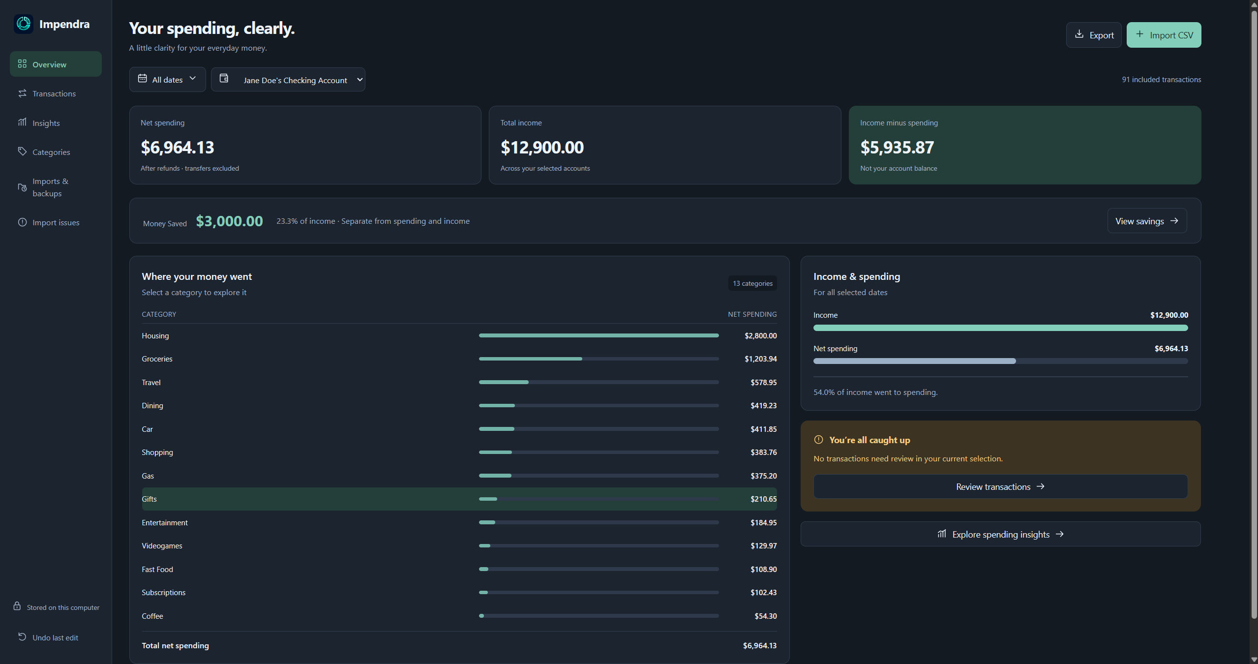
Task: Click the arrow icon on Explore spending insights
Action: [1060, 534]
